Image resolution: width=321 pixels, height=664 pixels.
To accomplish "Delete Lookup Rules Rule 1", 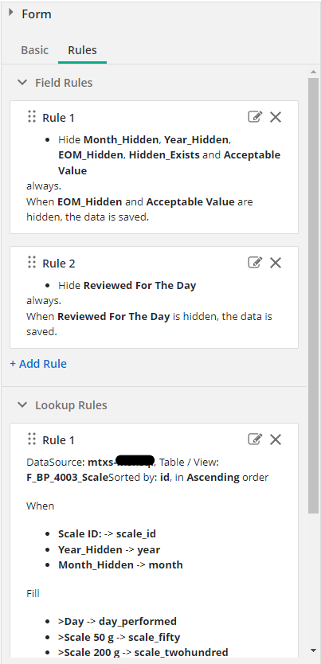I will click(x=276, y=439).
